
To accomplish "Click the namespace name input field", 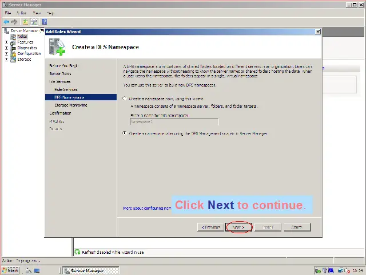I will (174, 122).
